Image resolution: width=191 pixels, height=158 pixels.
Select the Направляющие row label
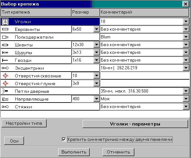point(31,99)
